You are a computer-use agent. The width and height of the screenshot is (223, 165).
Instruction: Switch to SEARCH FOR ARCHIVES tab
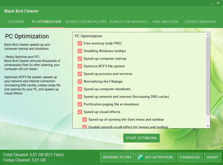coord(128,22)
